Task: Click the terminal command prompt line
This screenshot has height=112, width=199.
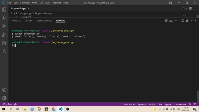Action: point(14,45)
